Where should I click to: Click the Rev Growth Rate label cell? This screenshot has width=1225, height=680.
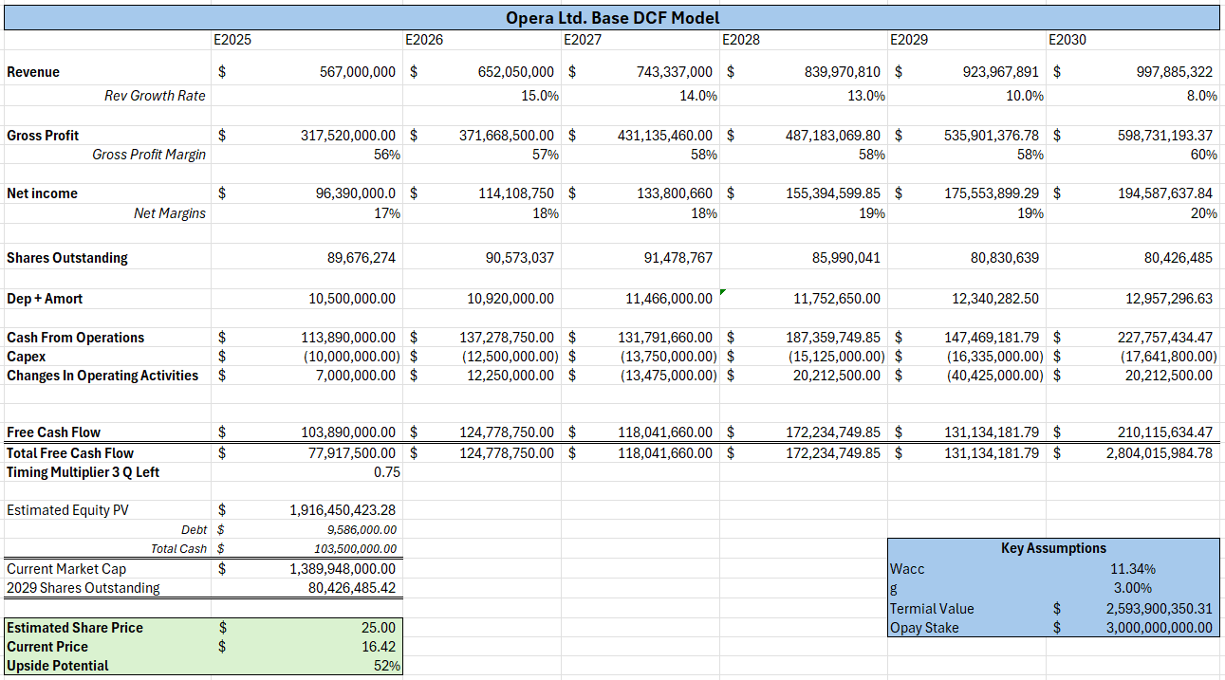pos(157,95)
